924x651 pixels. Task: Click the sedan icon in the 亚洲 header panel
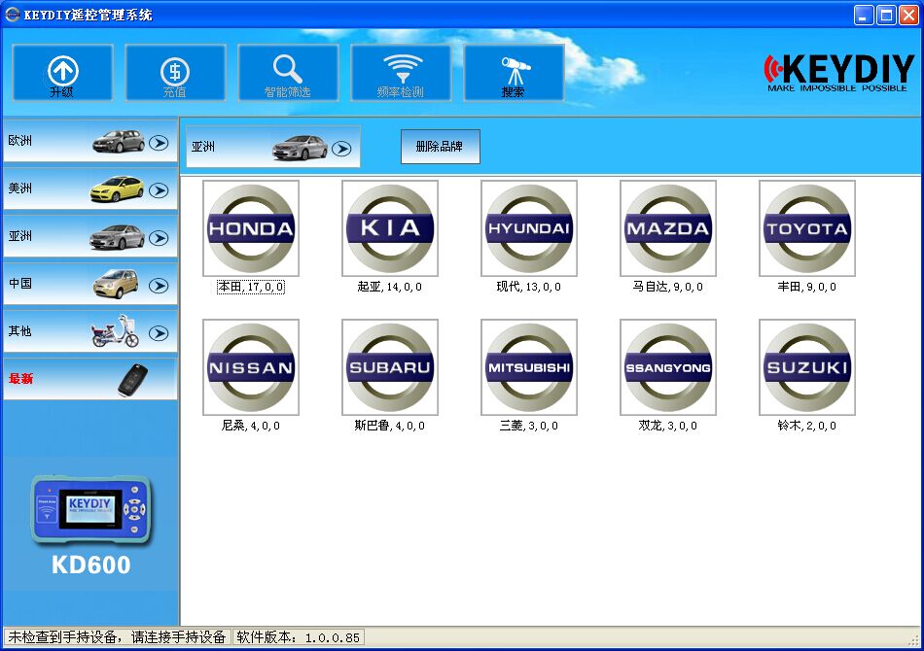coord(300,147)
